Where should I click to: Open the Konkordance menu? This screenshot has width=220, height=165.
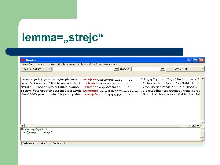pyautogui.click(x=66, y=64)
